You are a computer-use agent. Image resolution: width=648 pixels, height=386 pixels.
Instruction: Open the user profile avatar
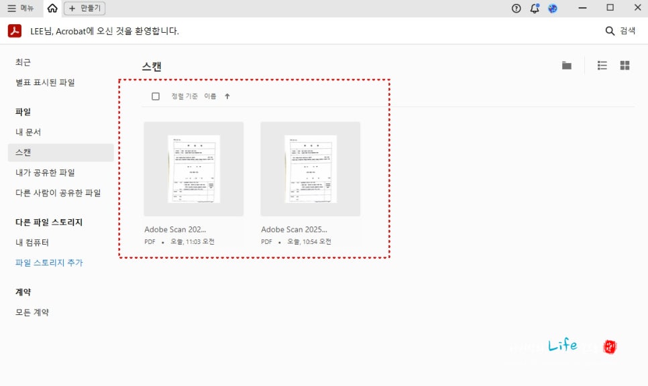pyautogui.click(x=553, y=8)
